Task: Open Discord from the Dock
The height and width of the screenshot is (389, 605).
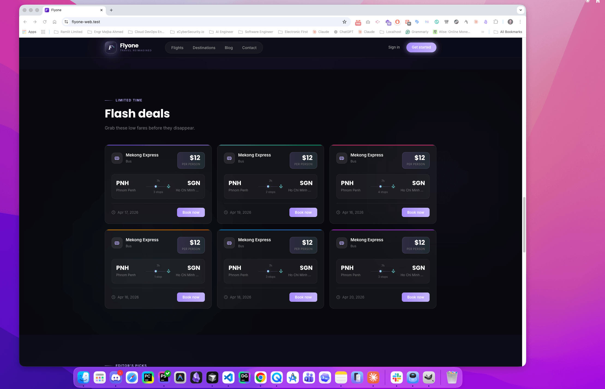Action: coord(116,378)
